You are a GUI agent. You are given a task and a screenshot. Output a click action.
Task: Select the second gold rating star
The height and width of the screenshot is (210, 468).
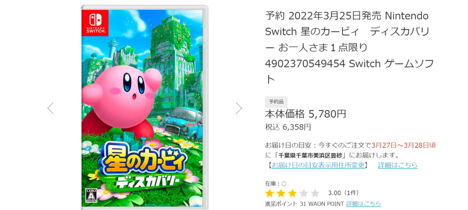tap(281, 193)
